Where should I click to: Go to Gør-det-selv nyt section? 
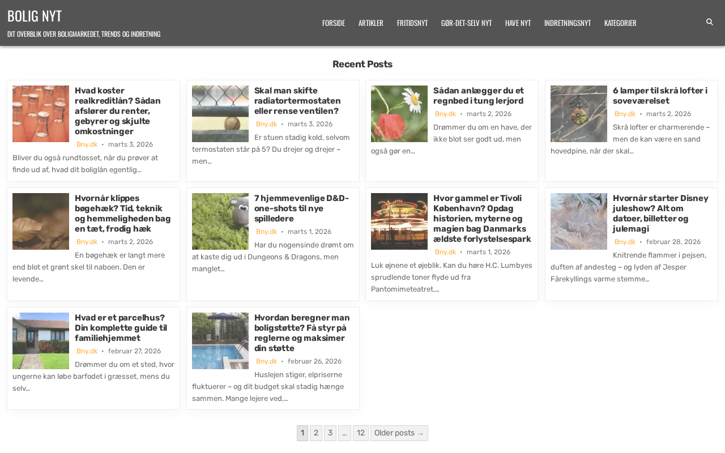coord(466,23)
